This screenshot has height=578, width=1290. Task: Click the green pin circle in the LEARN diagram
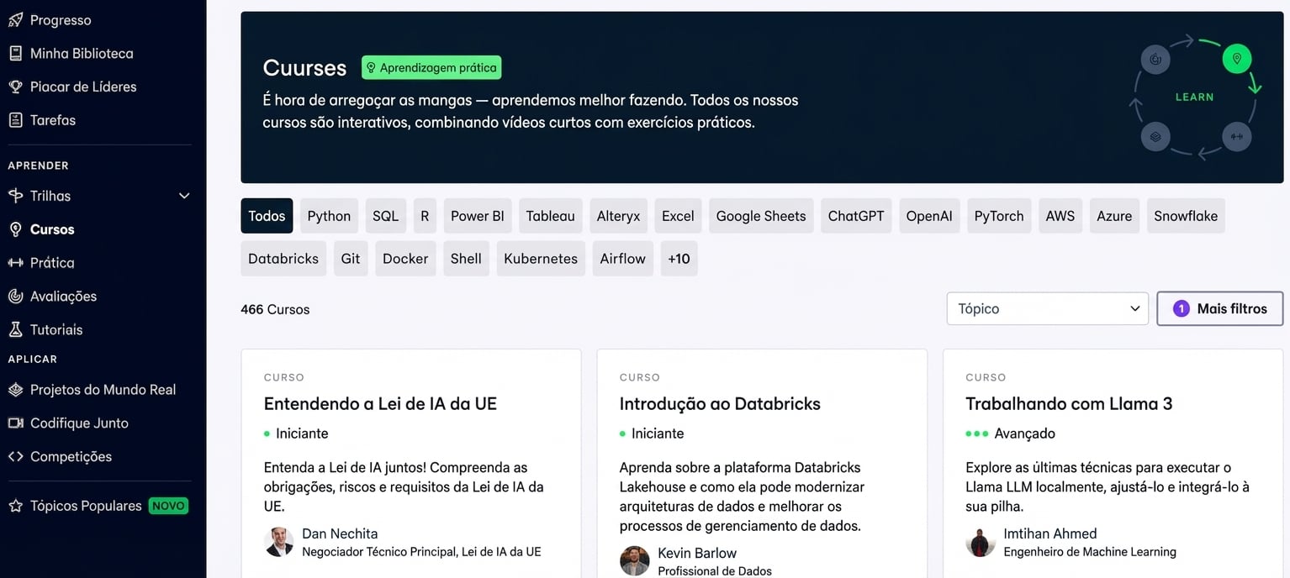(1236, 59)
